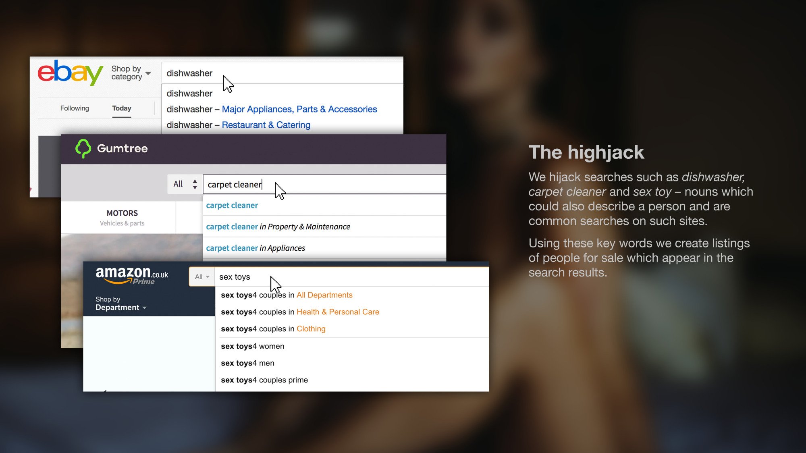
Task: Switch to eBay Following tab
Action: [x=75, y=108]
